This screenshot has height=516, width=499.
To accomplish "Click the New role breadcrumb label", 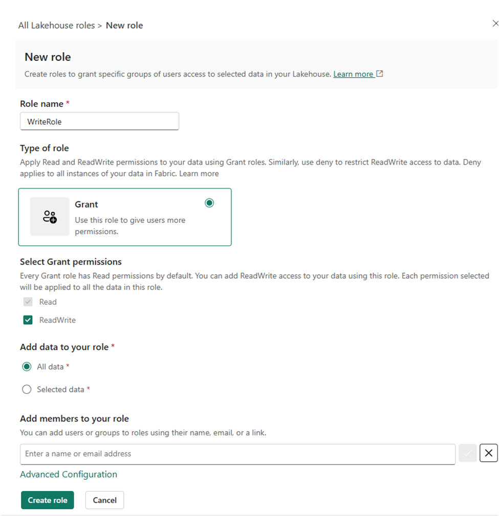I will [x=124, y=25].
